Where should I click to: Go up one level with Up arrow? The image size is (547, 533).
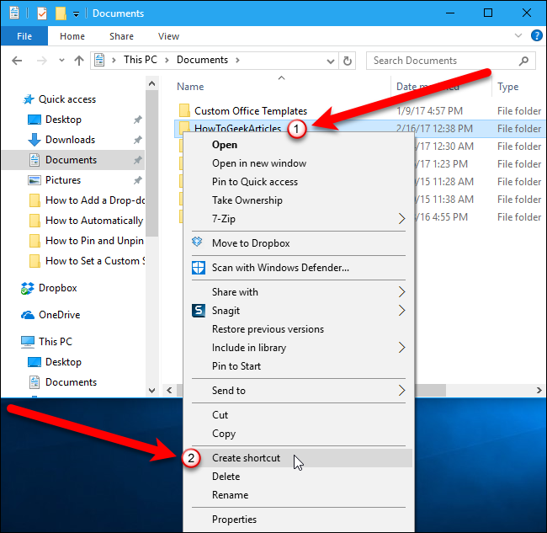tap(79, 61)
